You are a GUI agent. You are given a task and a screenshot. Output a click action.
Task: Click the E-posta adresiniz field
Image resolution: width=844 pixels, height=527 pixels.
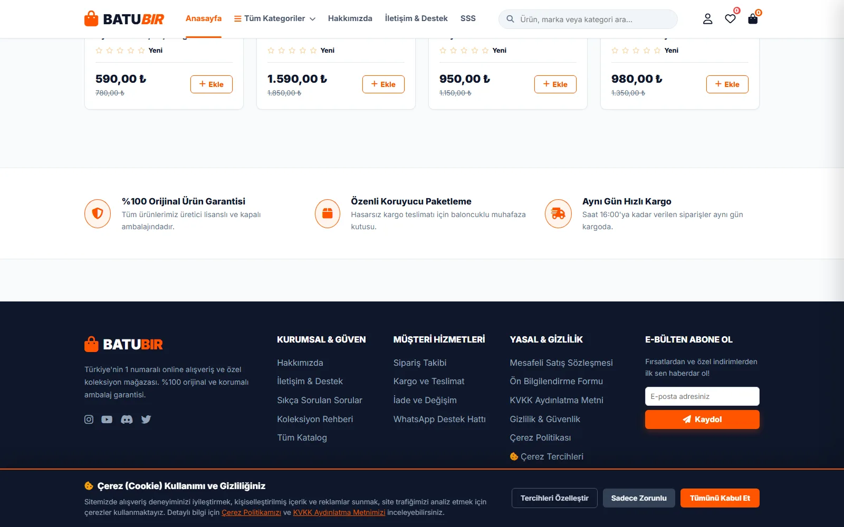tap(702, 396)
